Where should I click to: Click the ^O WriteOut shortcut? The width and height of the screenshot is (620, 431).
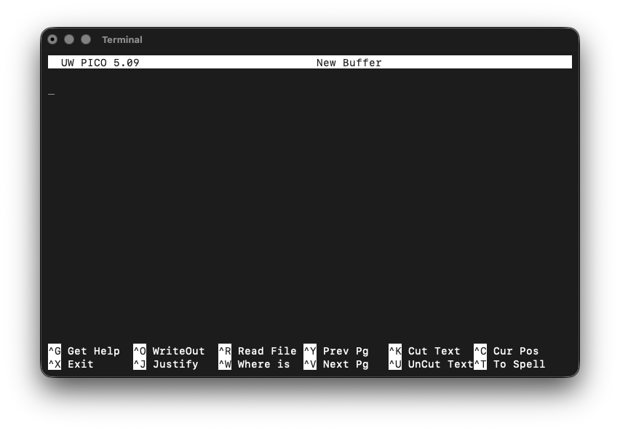169,351
